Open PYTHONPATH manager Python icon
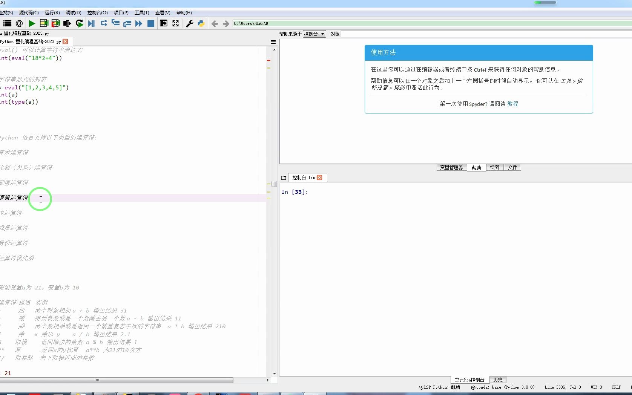632x395 pixels. 201,23
